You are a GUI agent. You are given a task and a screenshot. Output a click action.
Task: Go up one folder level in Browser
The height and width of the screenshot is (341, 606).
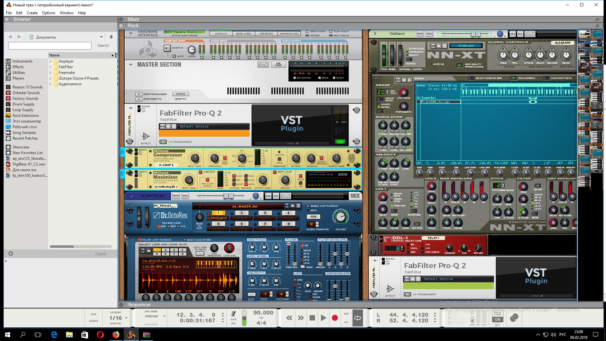pyautogui.click(x=111, y=37)
